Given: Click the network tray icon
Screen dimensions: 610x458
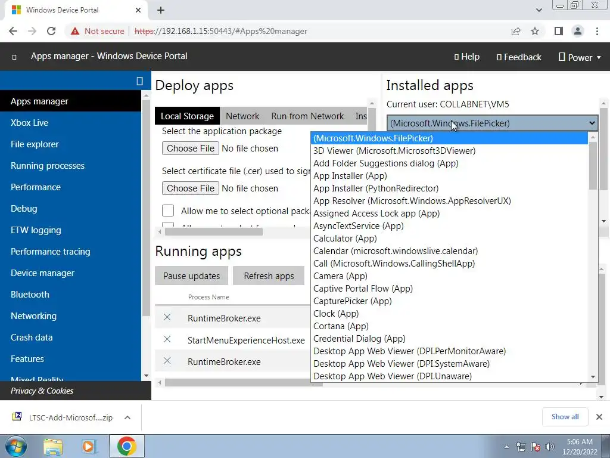Looking at the screenshot, I should coord(521,447).
